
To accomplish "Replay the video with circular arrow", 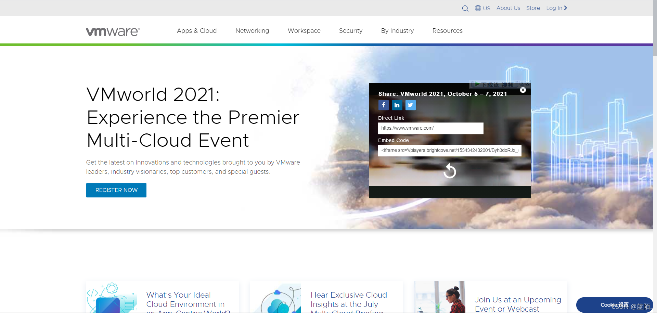I will (450, 171).
